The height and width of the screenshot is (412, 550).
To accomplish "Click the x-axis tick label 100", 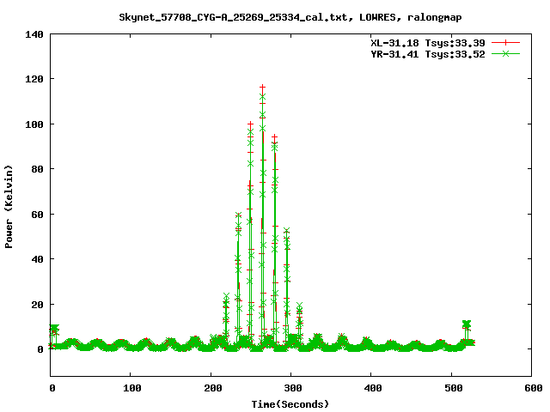I will point(132,388).
